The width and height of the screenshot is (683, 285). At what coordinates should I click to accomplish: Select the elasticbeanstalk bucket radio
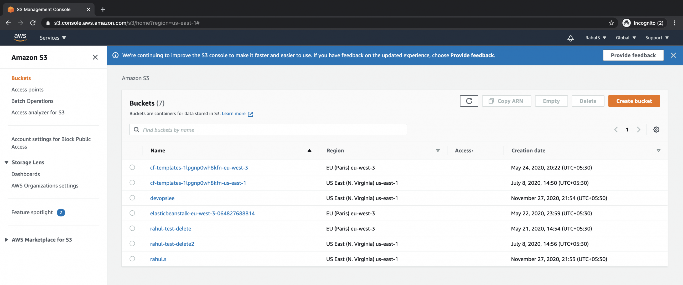point(132,213)
